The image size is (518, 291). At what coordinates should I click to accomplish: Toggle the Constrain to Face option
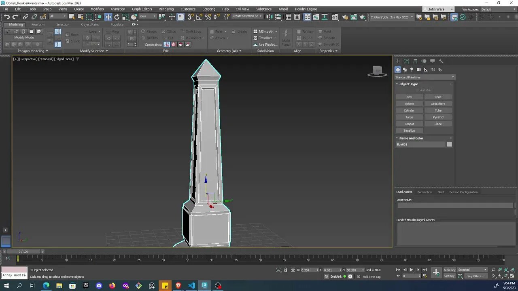click(180, 44)
